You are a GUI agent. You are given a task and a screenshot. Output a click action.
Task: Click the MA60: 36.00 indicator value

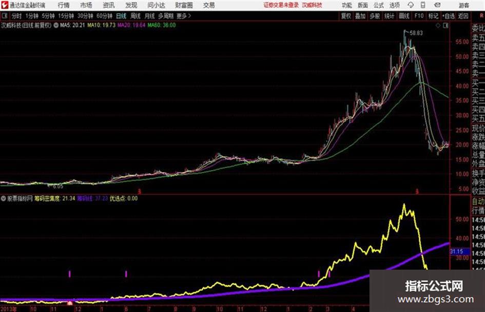[162, 25]
